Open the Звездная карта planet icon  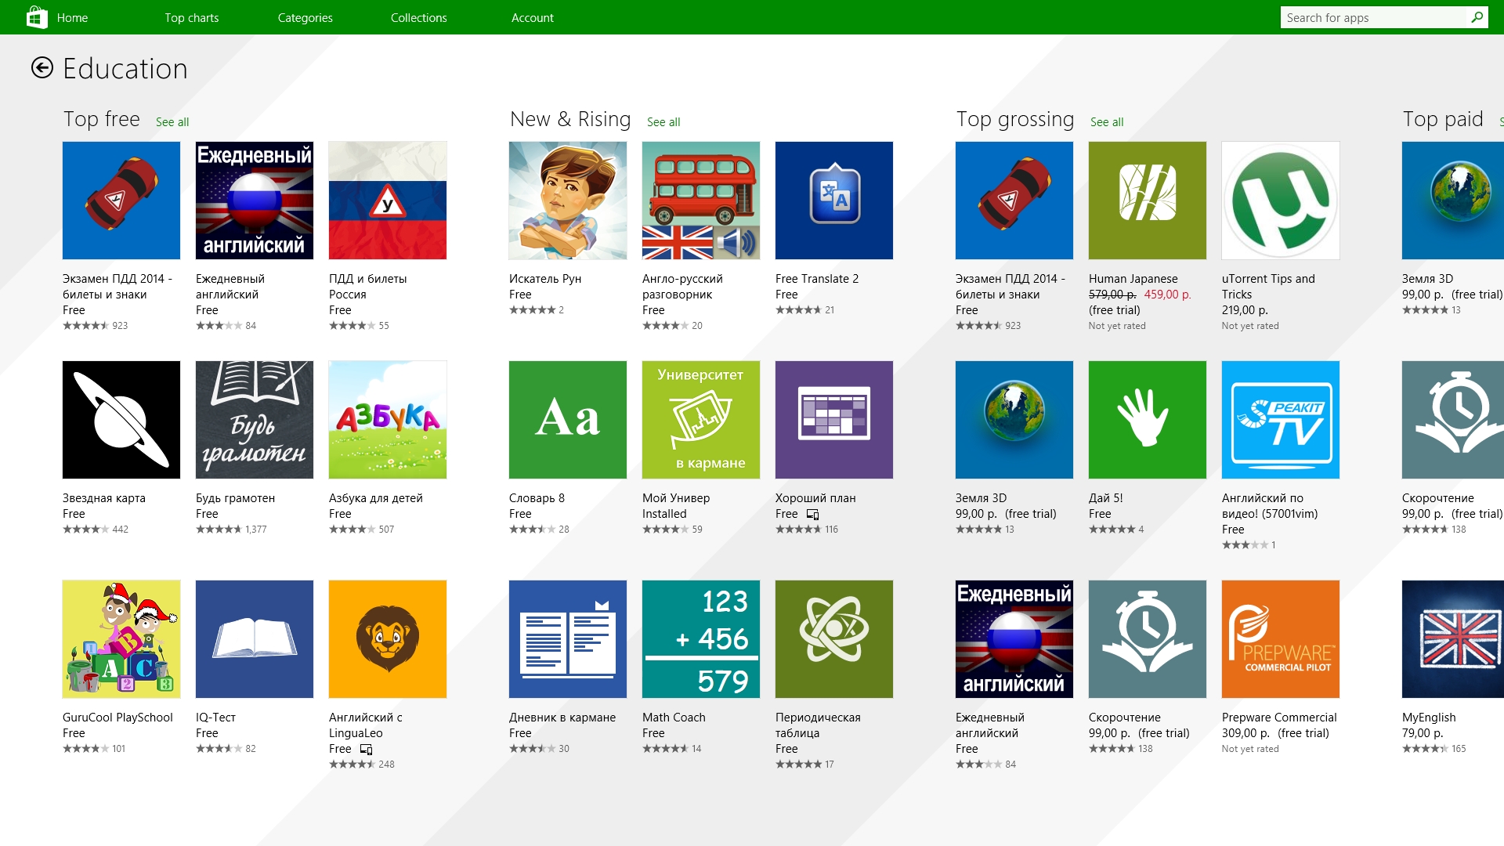click(x=121, y=420)
